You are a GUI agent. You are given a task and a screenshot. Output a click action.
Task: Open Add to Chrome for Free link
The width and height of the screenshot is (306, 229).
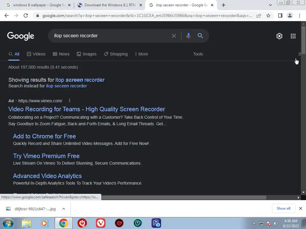click(x=45, y=136)
